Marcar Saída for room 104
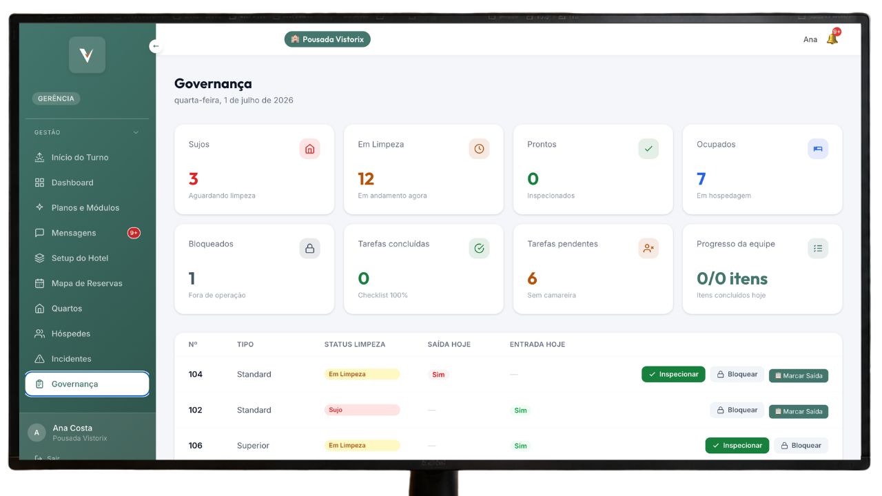 coord(799,375)
